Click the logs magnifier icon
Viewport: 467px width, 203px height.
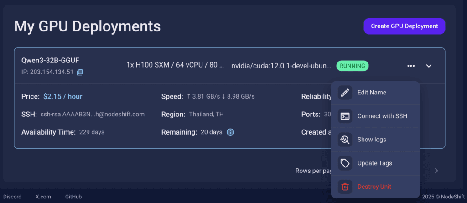[x=345, y=140]
